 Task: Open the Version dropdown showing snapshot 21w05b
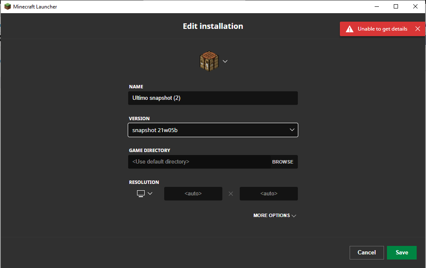point(213,130)
